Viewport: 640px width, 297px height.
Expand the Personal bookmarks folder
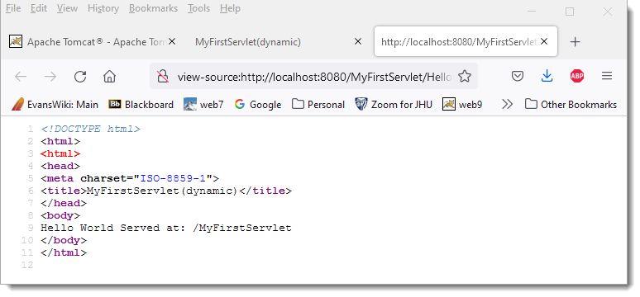[x=318, y=105]
